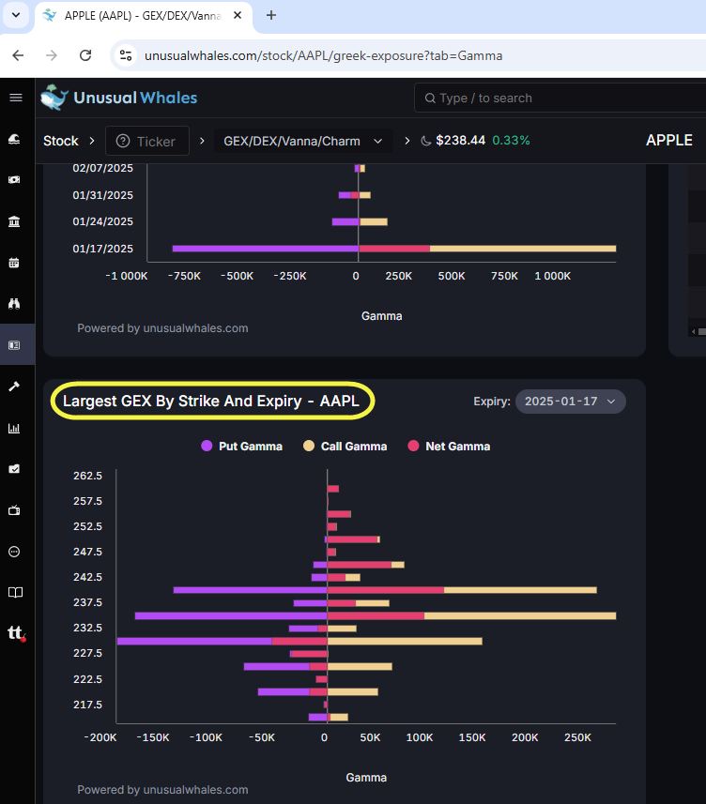Click the 232.5 strike label

(87, 629)
